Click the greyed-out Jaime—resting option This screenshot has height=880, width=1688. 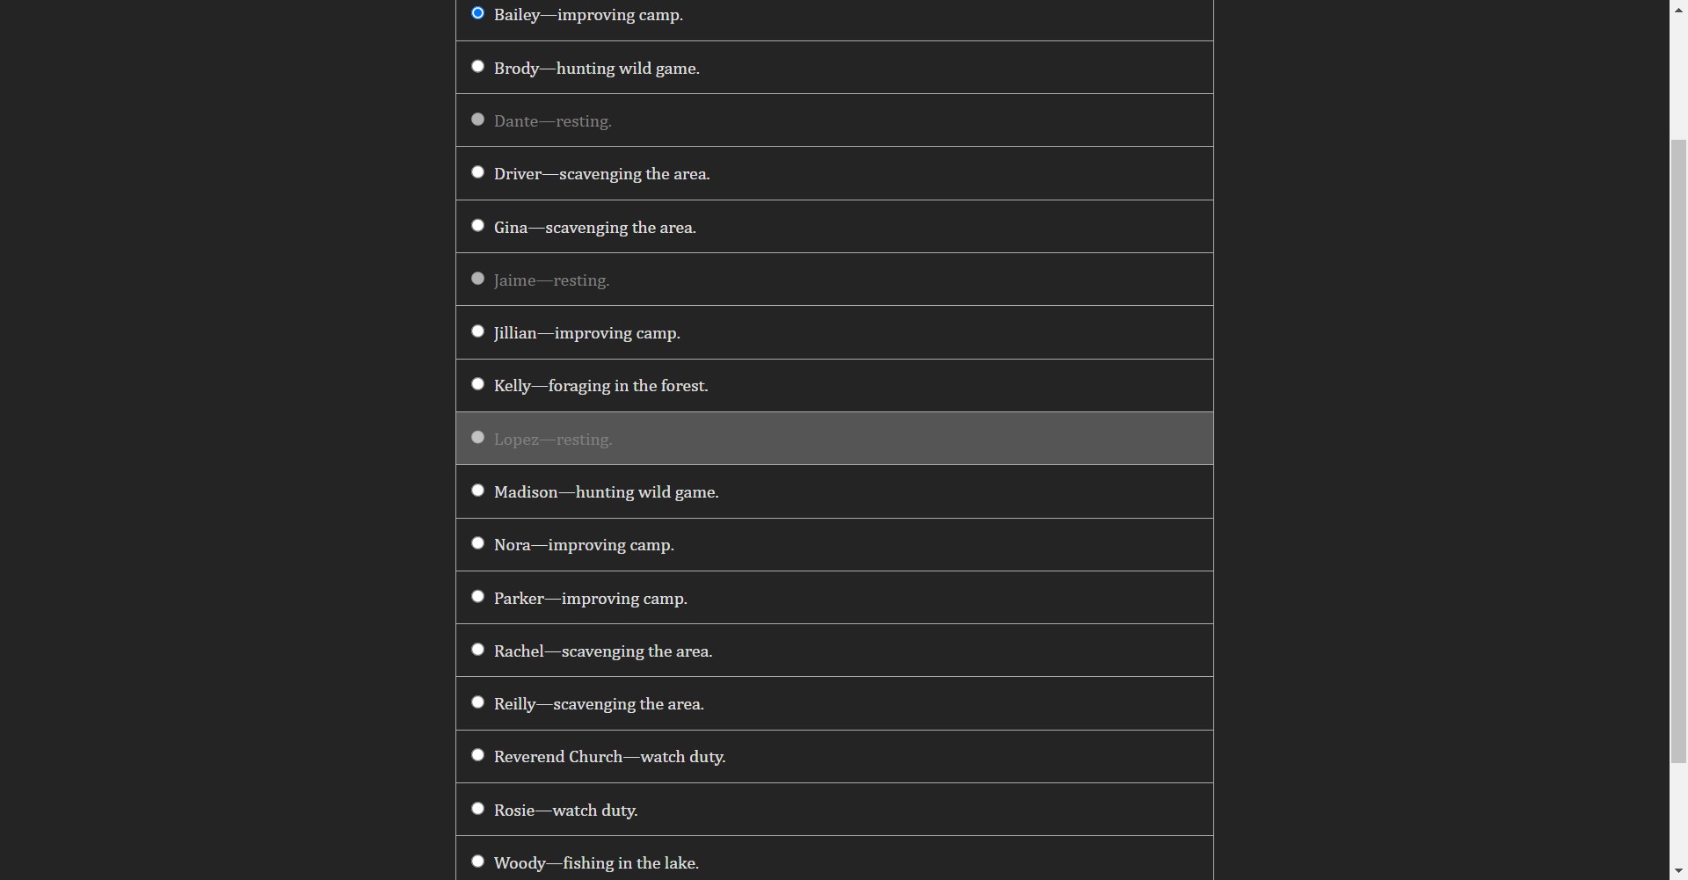click(478, 279)
